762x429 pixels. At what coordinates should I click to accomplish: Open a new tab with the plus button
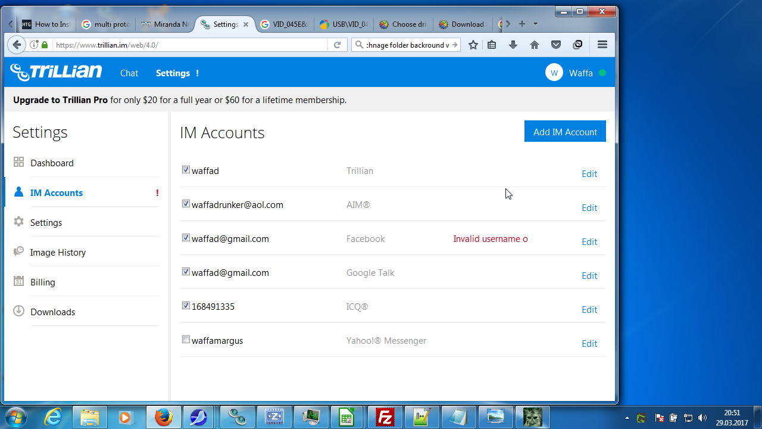tap(522, 24)
